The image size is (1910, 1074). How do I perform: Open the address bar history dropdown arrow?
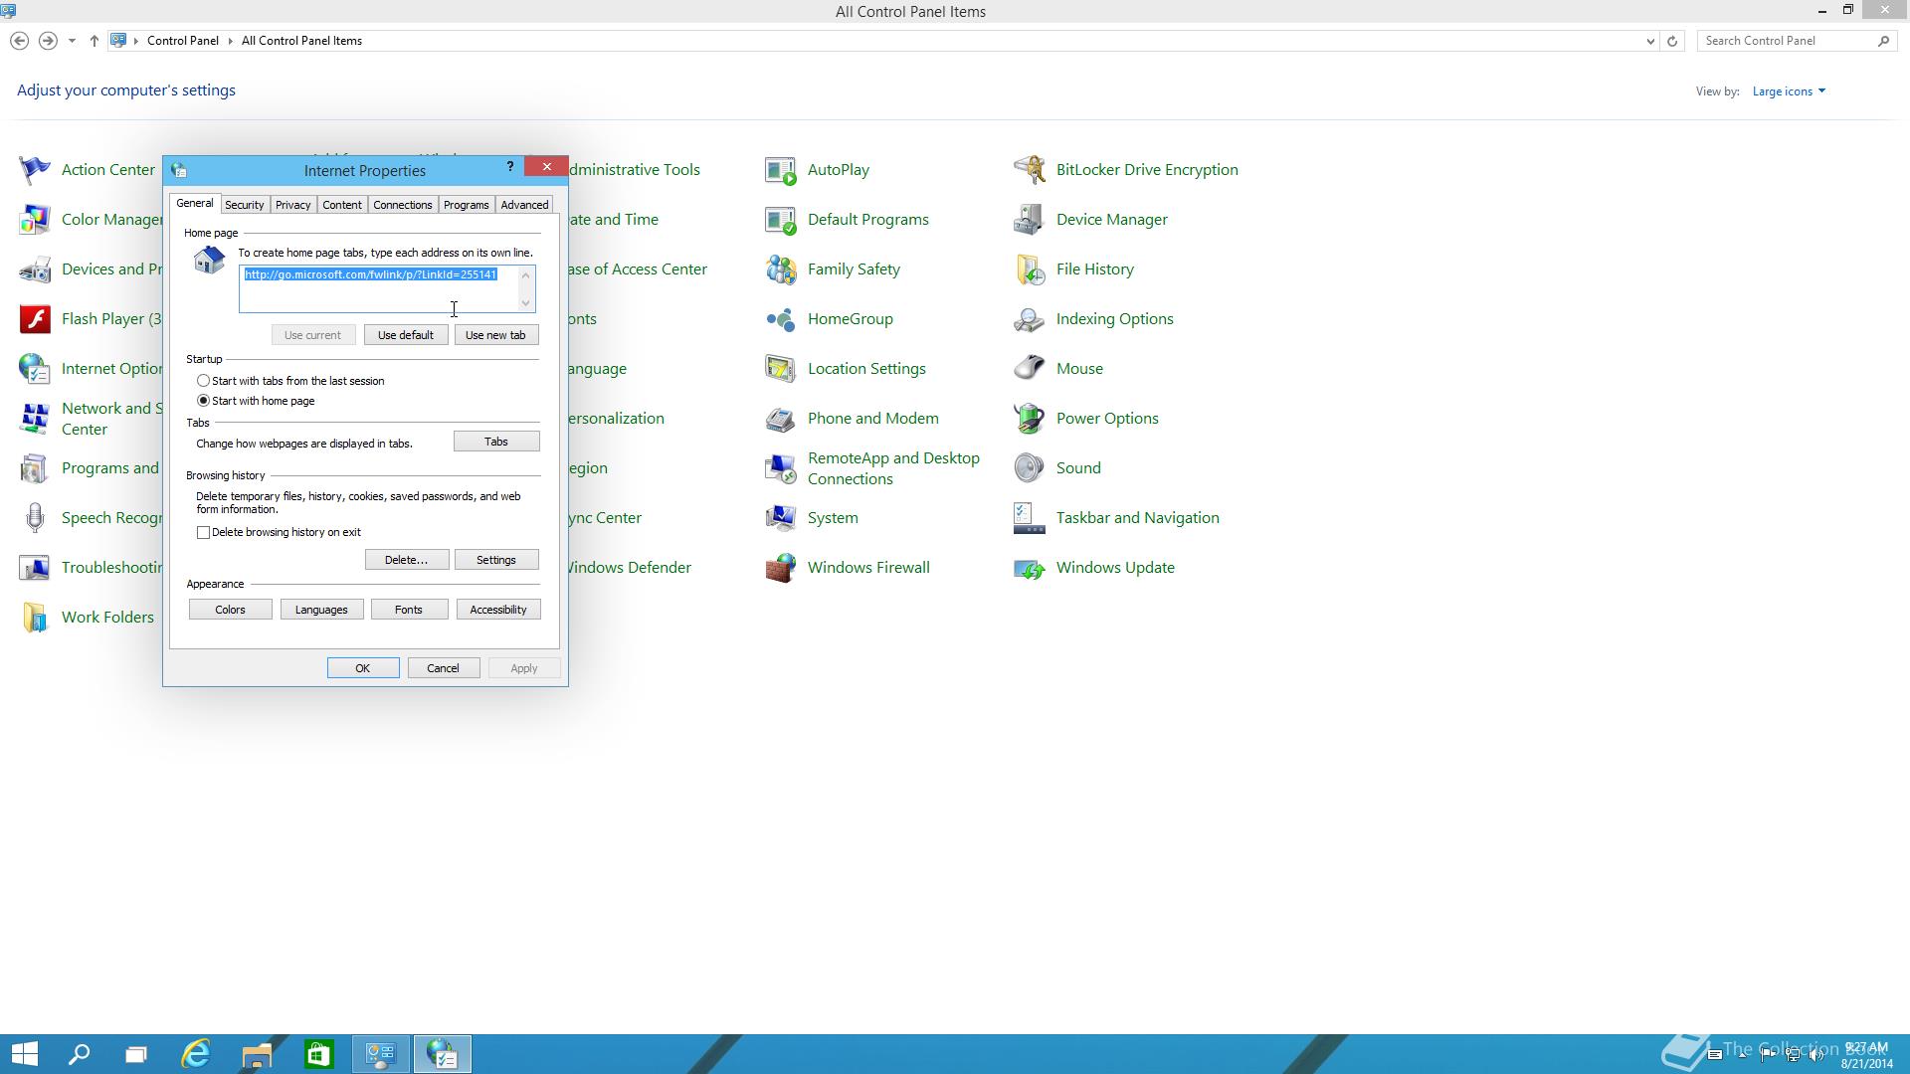tap(1650, 41)
